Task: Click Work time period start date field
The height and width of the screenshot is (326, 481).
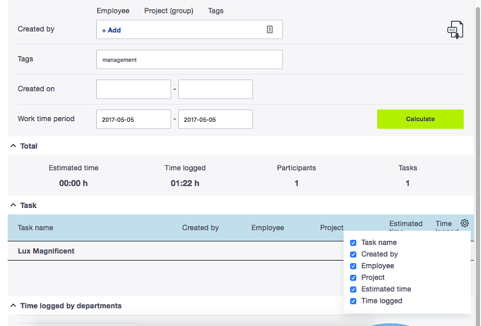Action: click(x=133, y=119)
